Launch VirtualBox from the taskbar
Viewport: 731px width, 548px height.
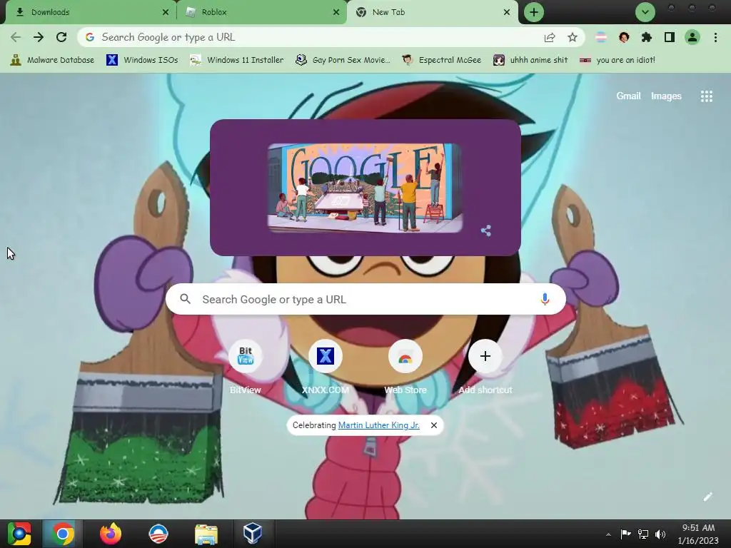[252, 534]
